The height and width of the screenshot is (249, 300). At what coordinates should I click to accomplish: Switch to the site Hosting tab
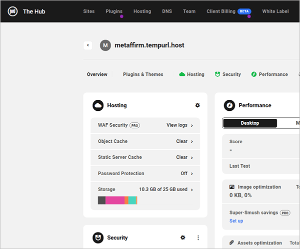tap(191, 74)
